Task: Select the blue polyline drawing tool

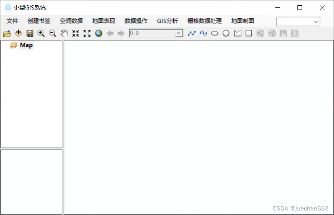Action: pos(192,33)
